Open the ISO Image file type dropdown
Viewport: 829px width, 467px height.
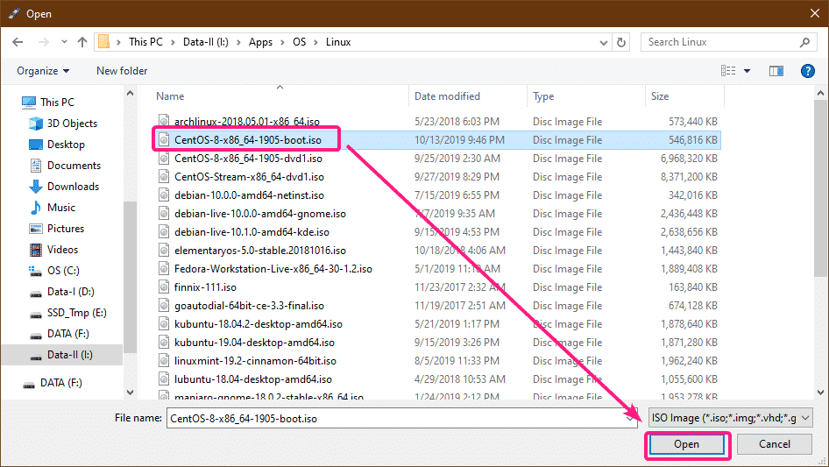pos(731,419)
